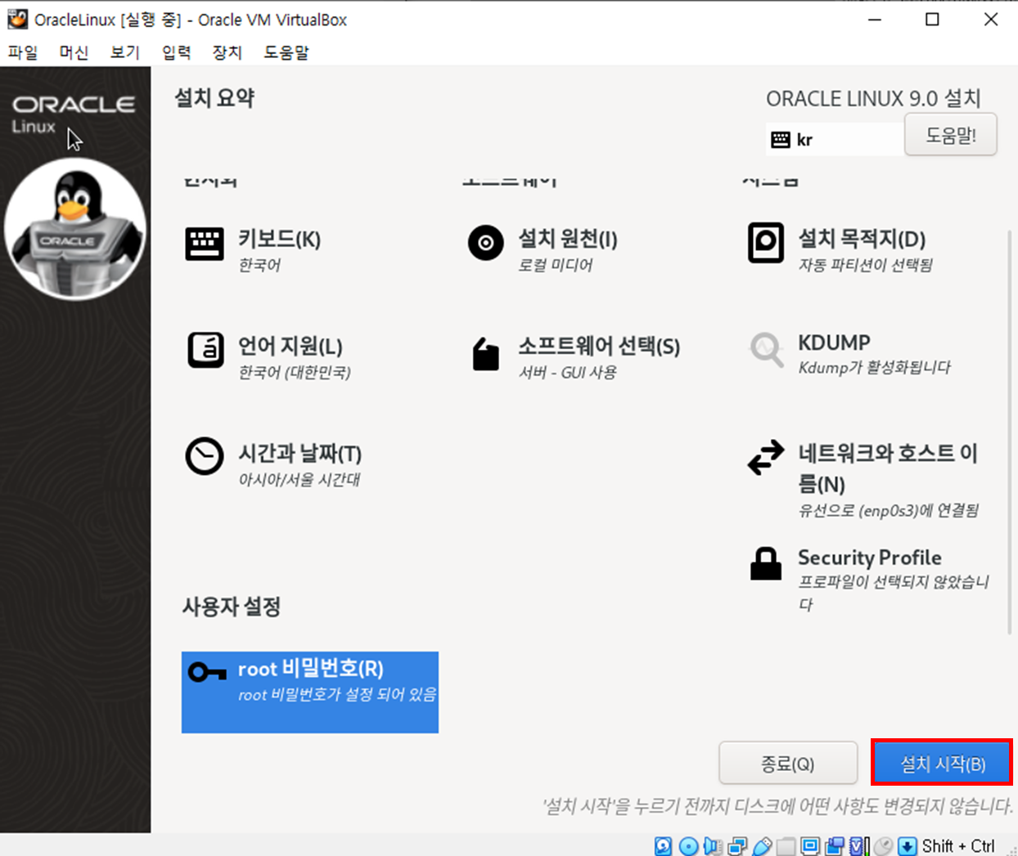Click the keyboard icon for 키보드(K)
The image size is (1018, 856).
(205, 244)
